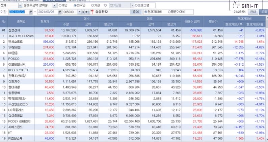Open the end date calendar picker
Screen dimensions: 268x142
click(60, 12)
